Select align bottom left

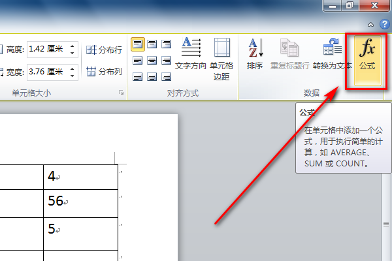(x=137, y=77)
